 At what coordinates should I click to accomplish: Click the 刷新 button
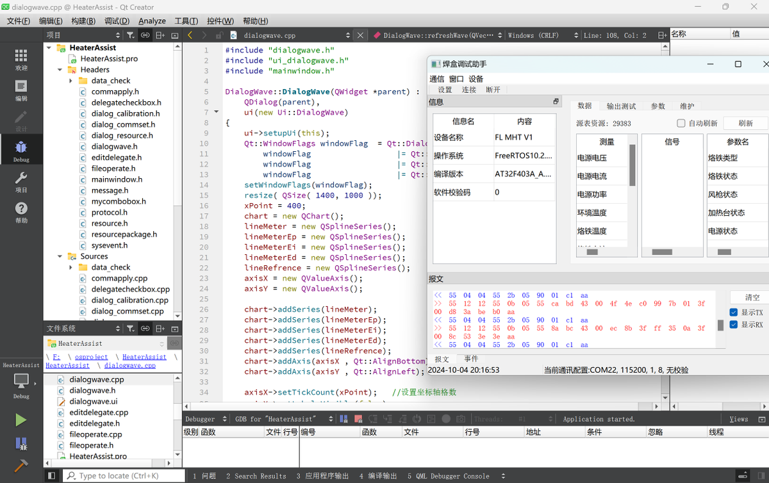pyautogui.click(x=745, y=124)
